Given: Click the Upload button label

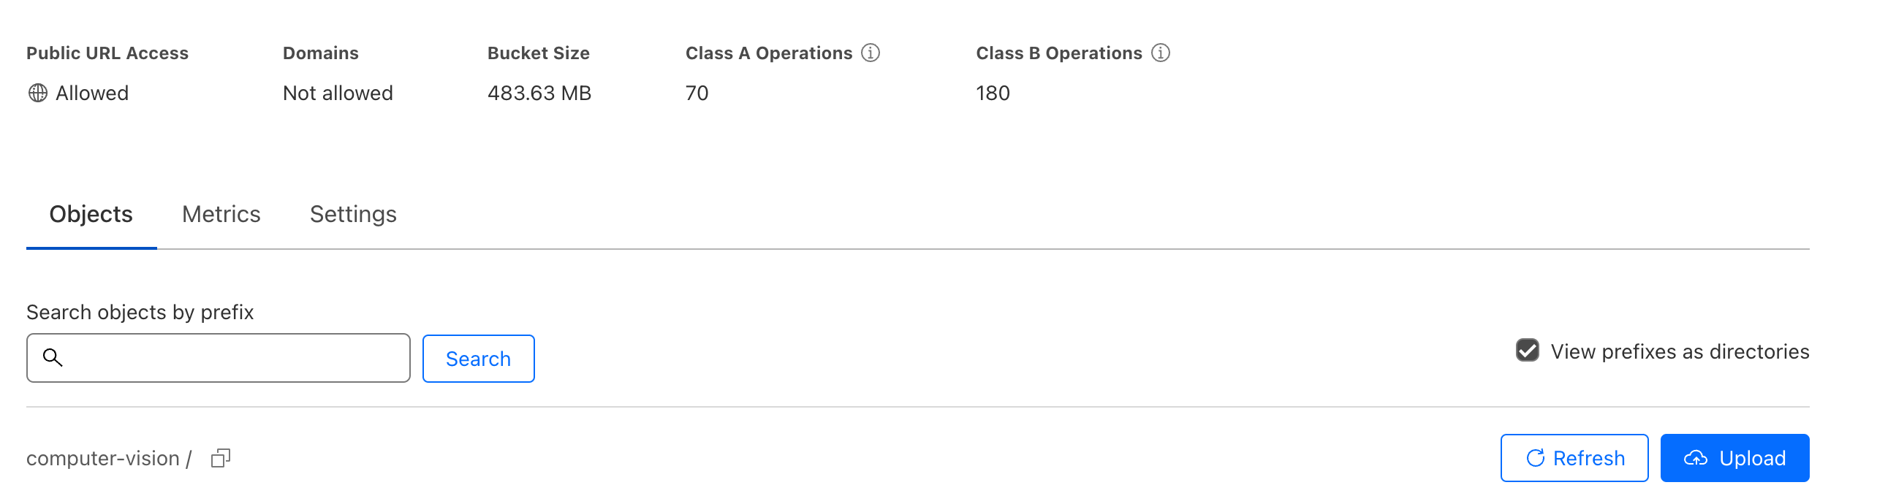Looking at the screenshot, I should [1752, 458].
